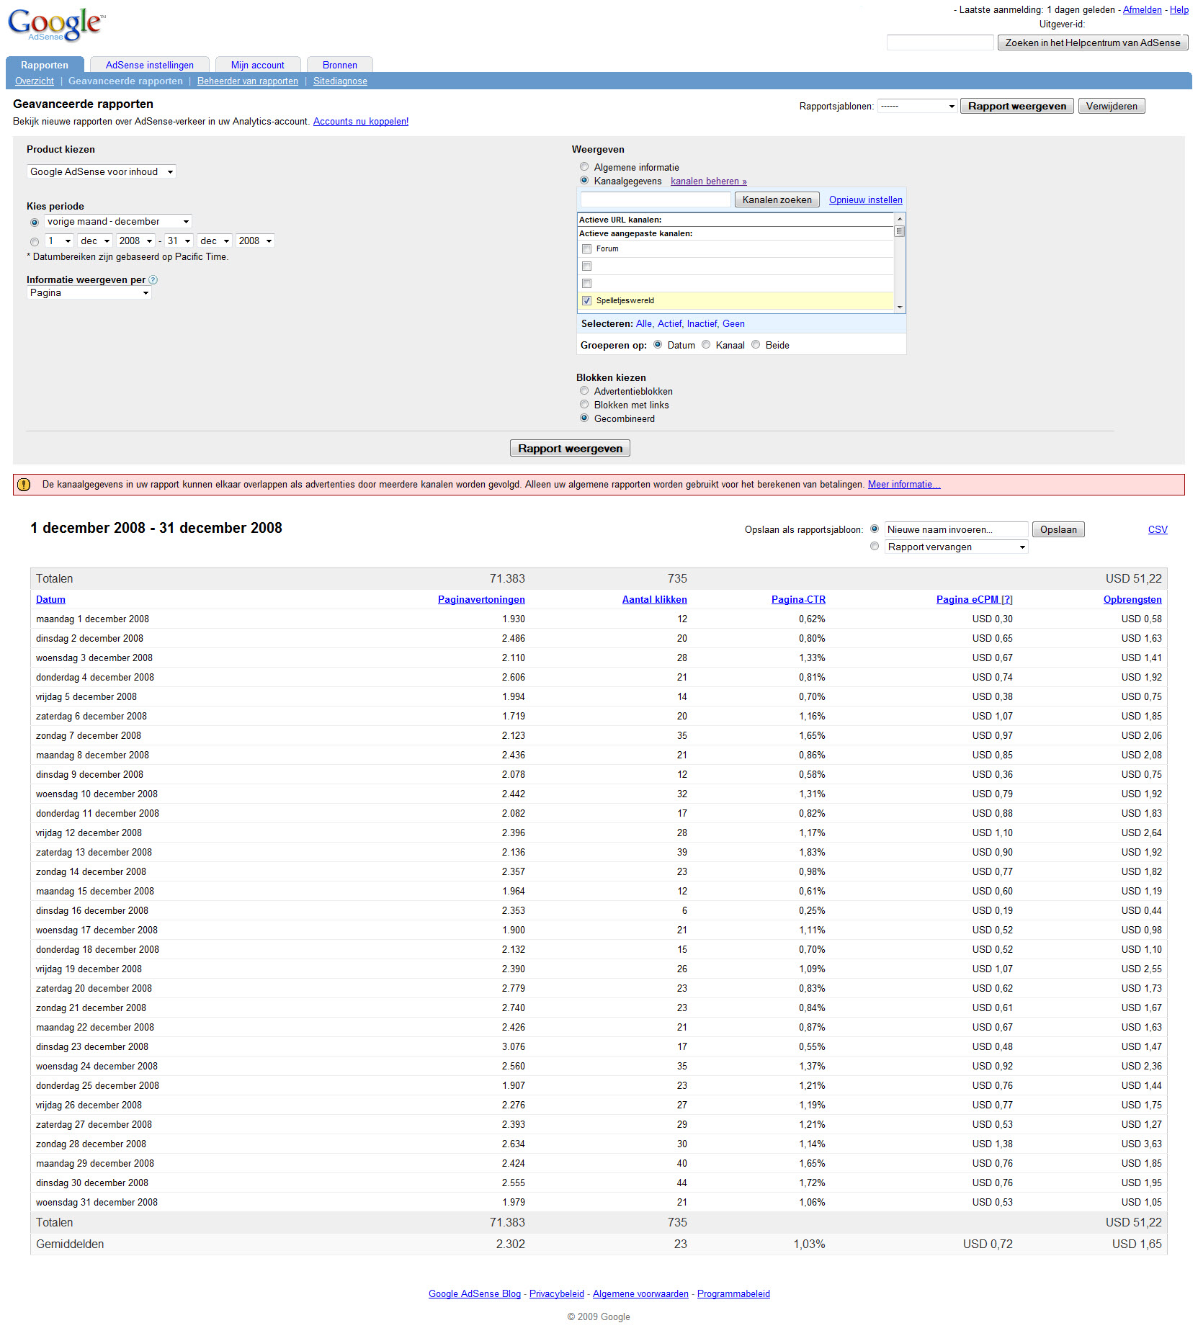Open the Privacybeleid footer link
This screenshot has width=1198, height=1328.
coord(557,1294)
